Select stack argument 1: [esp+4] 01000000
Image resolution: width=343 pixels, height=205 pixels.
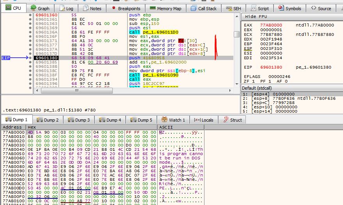(x=292, y=94)
